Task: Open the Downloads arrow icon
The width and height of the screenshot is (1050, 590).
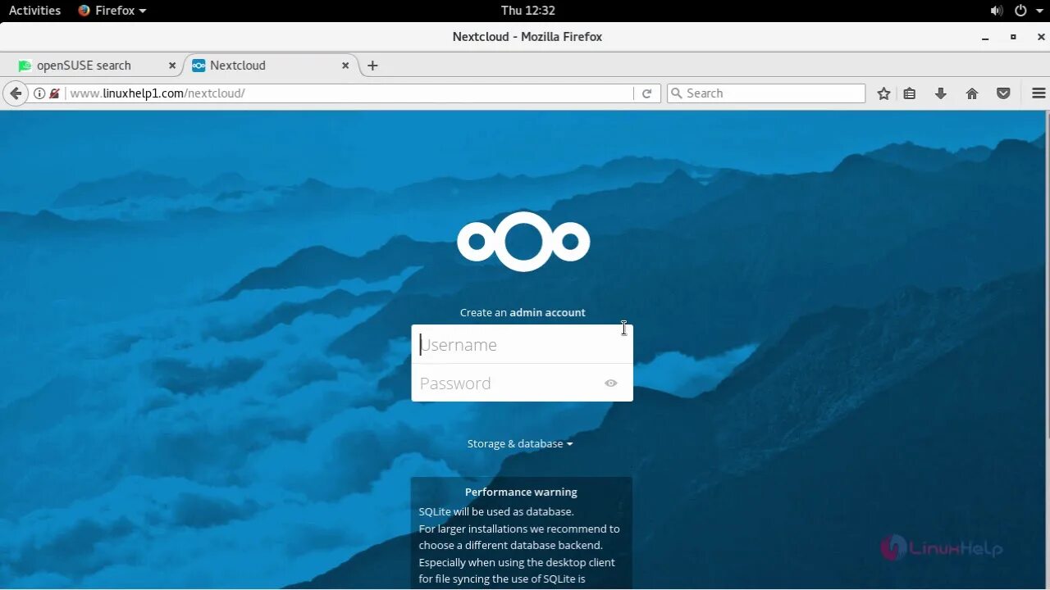Action: click(941, 93)
